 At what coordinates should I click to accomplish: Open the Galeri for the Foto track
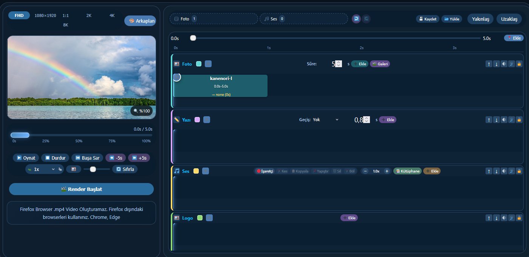pos(380,64)
